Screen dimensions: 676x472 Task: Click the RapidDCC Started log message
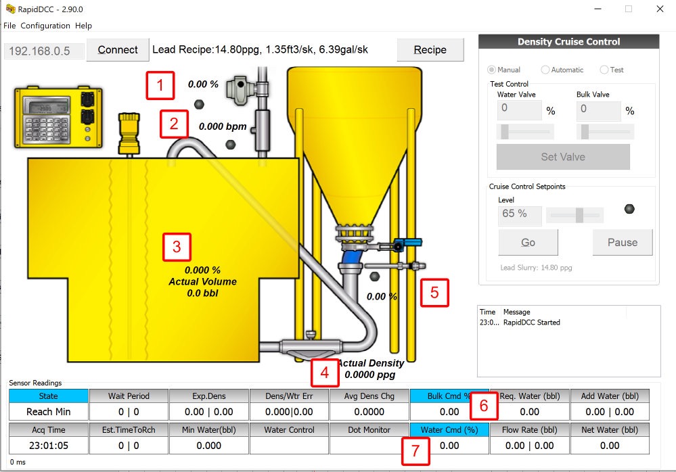(532, 322)
